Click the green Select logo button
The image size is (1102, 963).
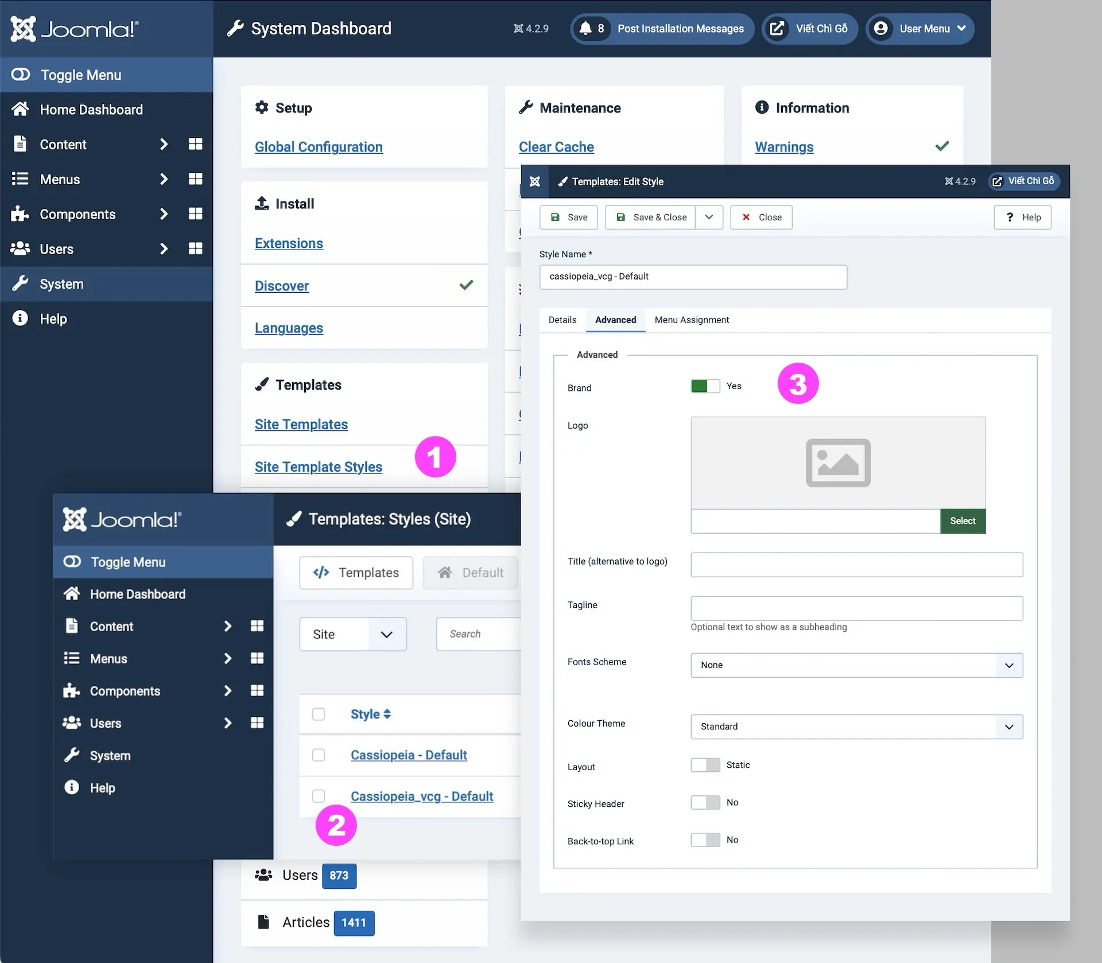pos(962,521)
